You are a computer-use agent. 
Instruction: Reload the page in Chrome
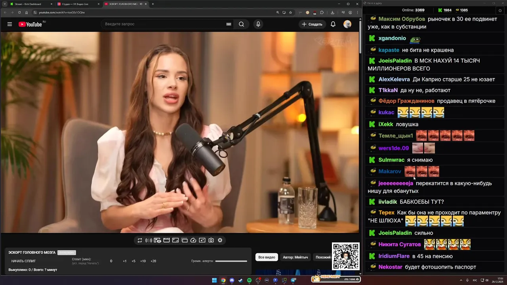click(x=19, y=12)
